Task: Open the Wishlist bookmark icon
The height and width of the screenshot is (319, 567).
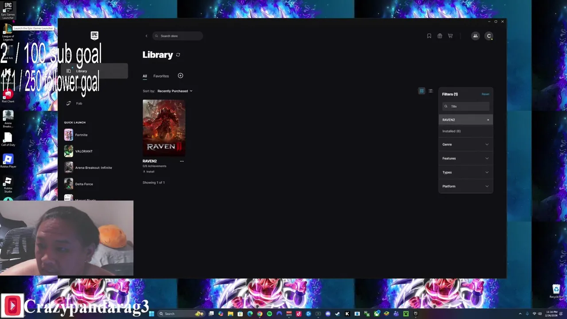Action: point(429,36)
